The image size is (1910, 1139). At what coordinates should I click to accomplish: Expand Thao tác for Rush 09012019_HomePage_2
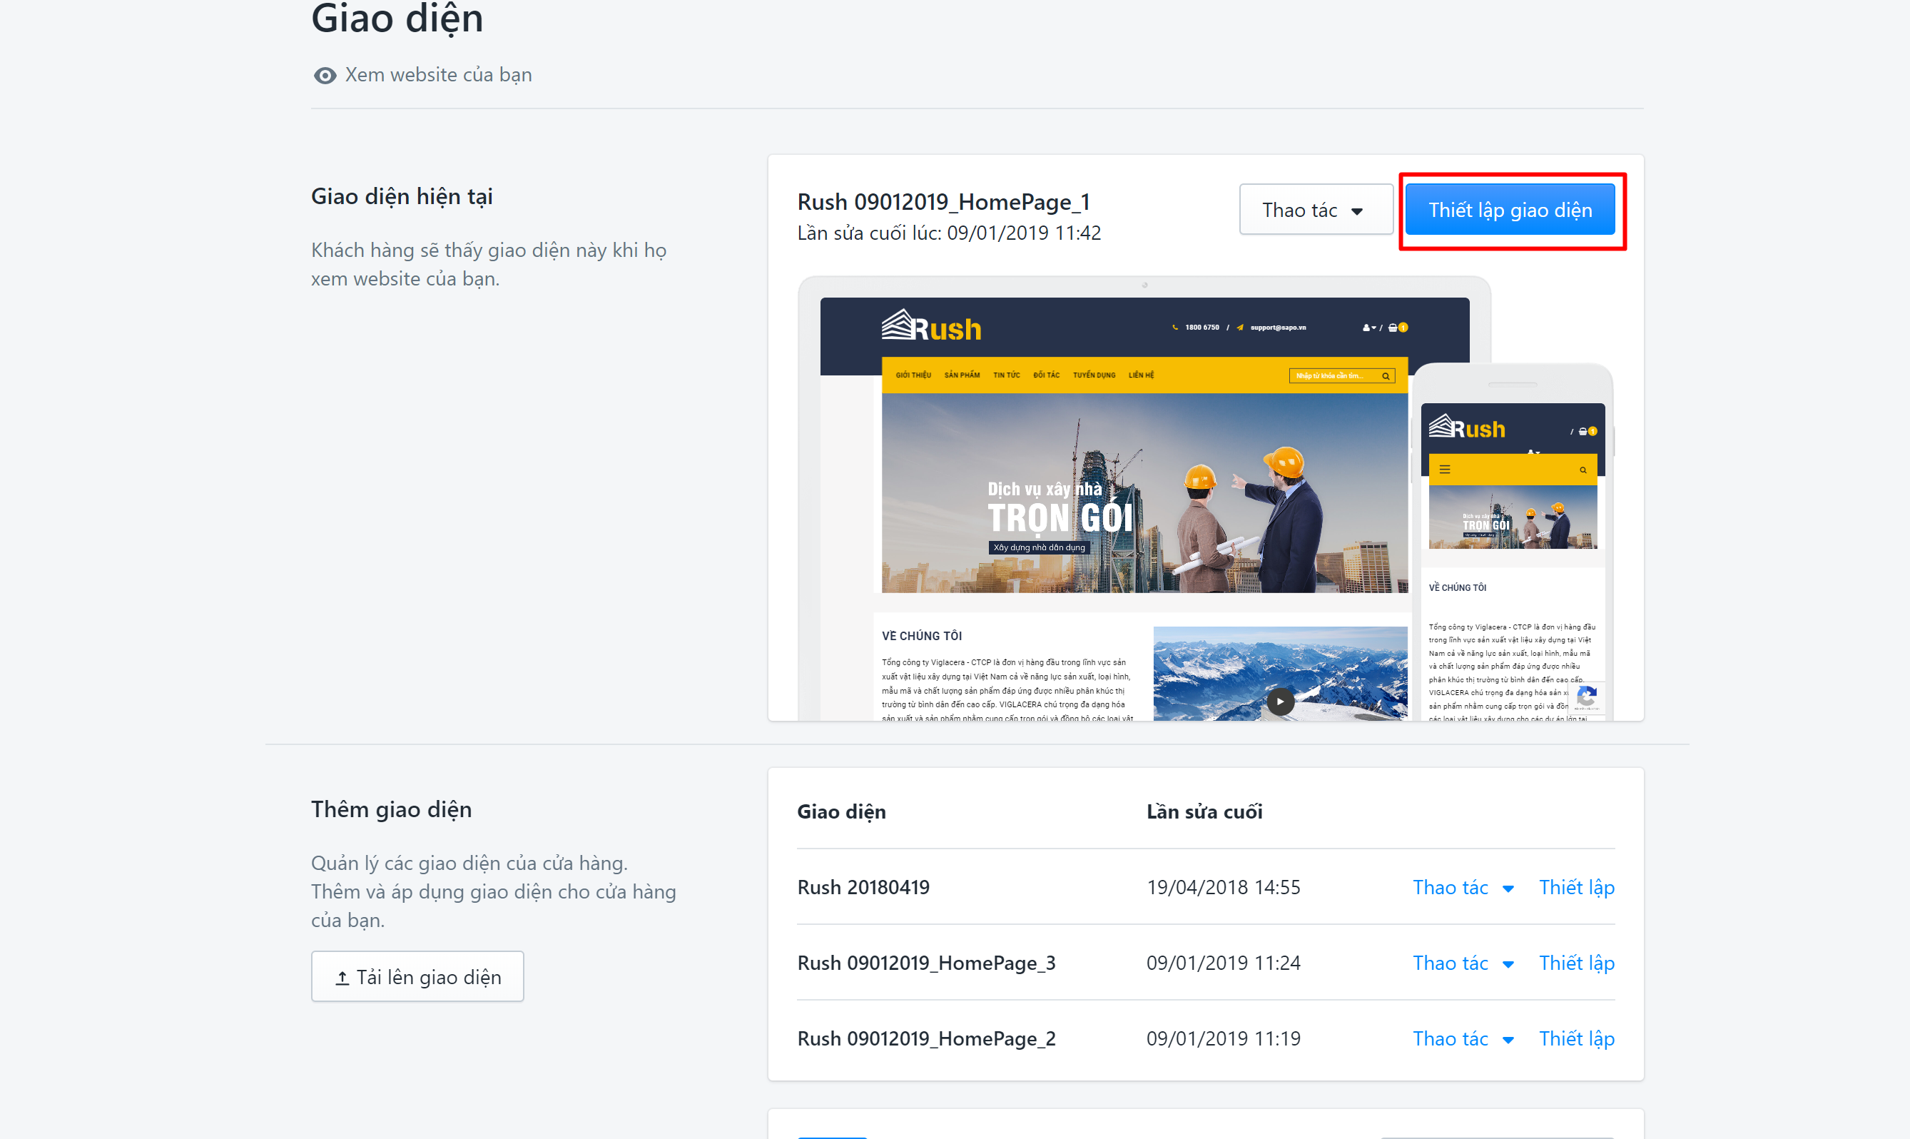click(x=1463, y=1038)
